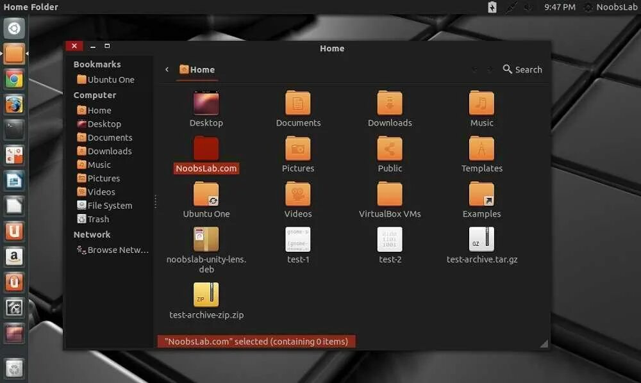
Task: Open Trash in the sidebar
Action: 93,219
